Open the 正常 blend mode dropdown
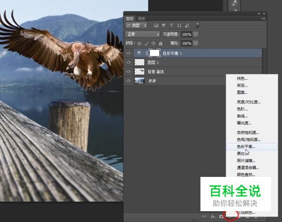This screenshot has height=222, width=282. [x=142, y=34]
